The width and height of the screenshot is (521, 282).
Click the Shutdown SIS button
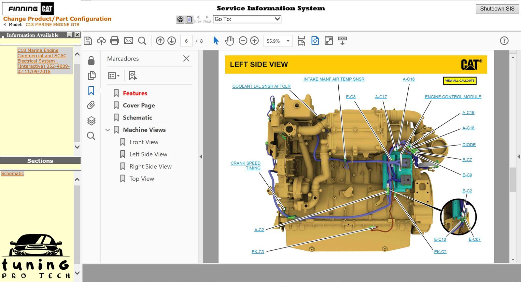tap(497, 9)
